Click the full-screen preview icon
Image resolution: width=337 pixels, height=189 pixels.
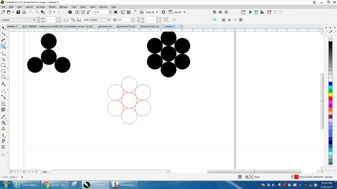[116, 12]
